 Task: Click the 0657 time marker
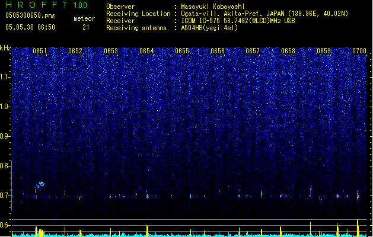(x=253, y=51)
